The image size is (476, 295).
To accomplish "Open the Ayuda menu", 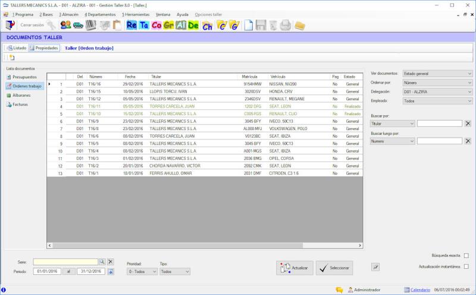I will 183,14.
